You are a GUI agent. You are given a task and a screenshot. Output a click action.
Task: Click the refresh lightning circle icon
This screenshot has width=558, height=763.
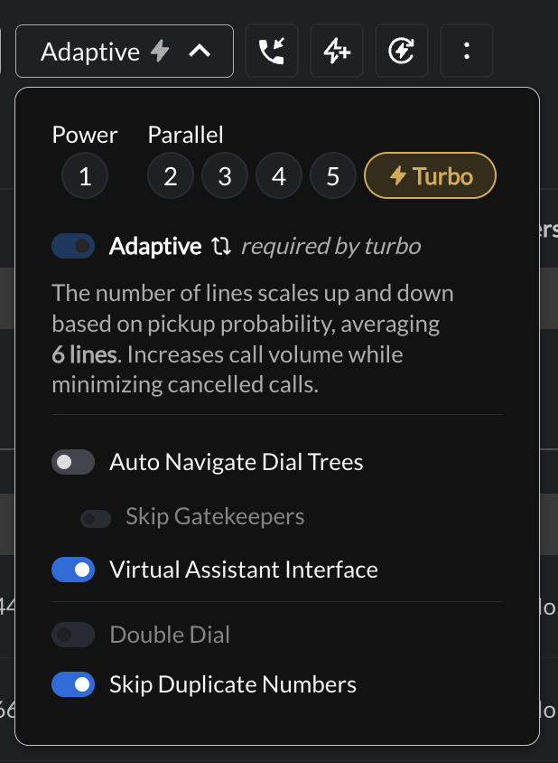pyautogui.click(x=402, y=52)
